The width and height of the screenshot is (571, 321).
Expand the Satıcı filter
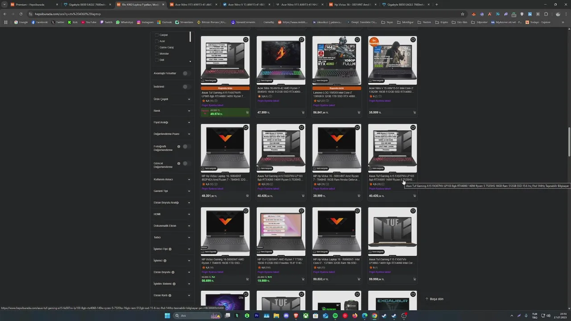pos(172,237)
